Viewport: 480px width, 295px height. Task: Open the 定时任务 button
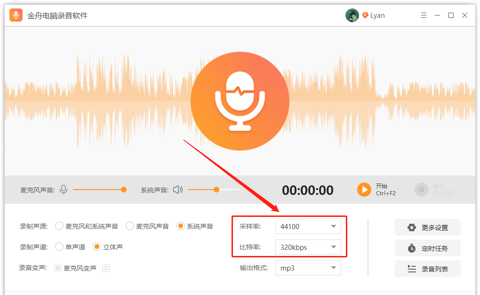(x=427, y=248)
